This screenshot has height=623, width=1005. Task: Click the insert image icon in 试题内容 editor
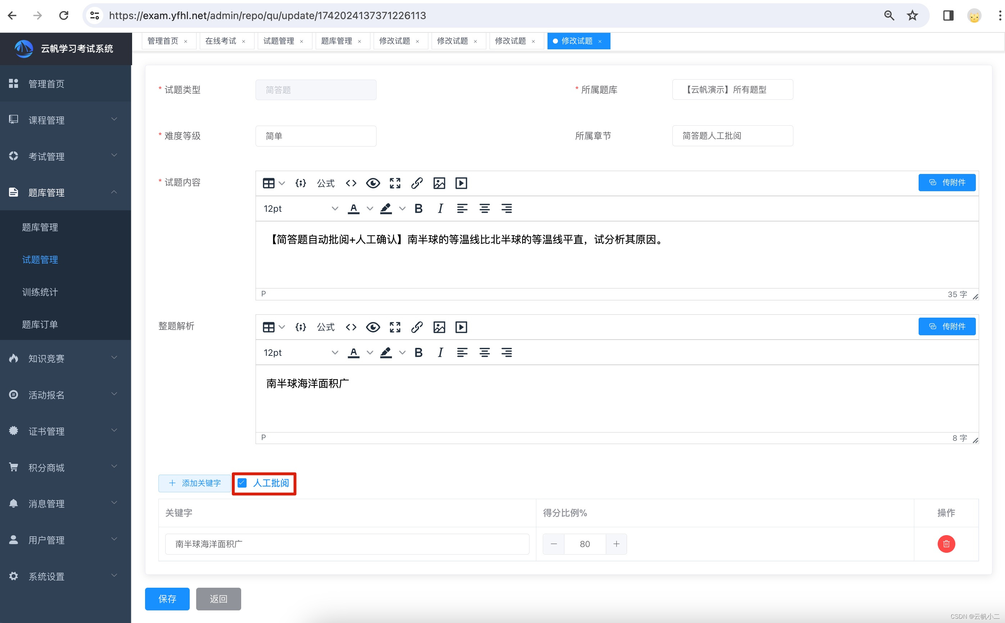[x=439, y=183]
